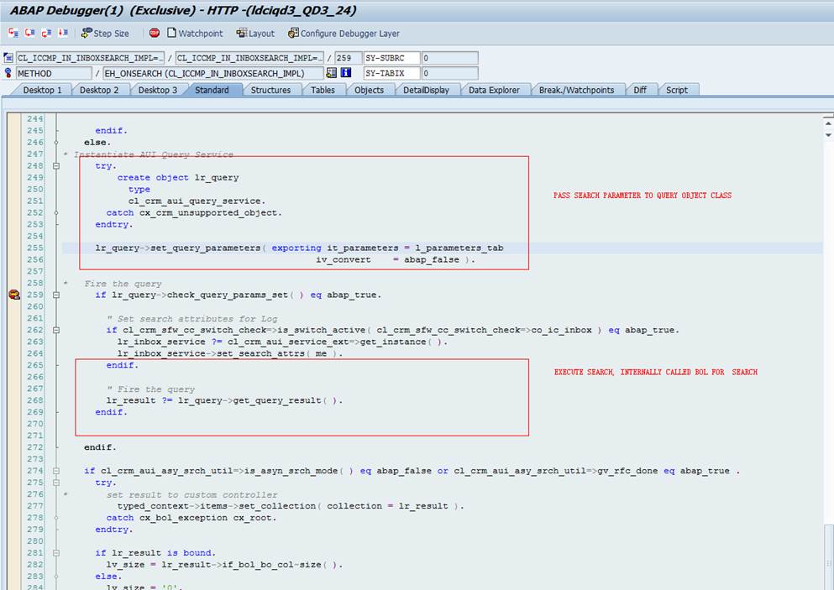Open Configure Debugger Layer

coord(344,34)
